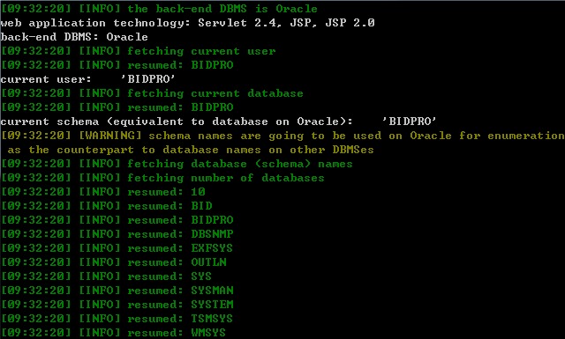Click the [WARNING] schema names message
Image resolution: width=565 pixels, height=339 pixels.
pos(282,136)
